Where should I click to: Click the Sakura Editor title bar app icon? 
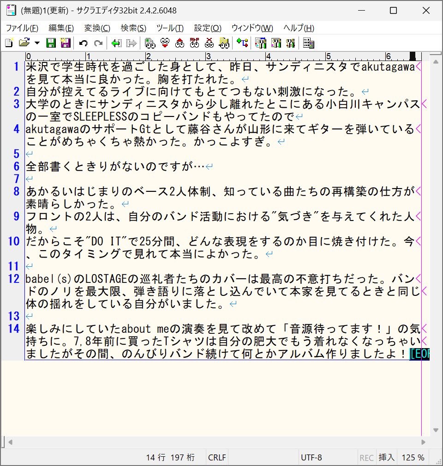click(11, 10)
